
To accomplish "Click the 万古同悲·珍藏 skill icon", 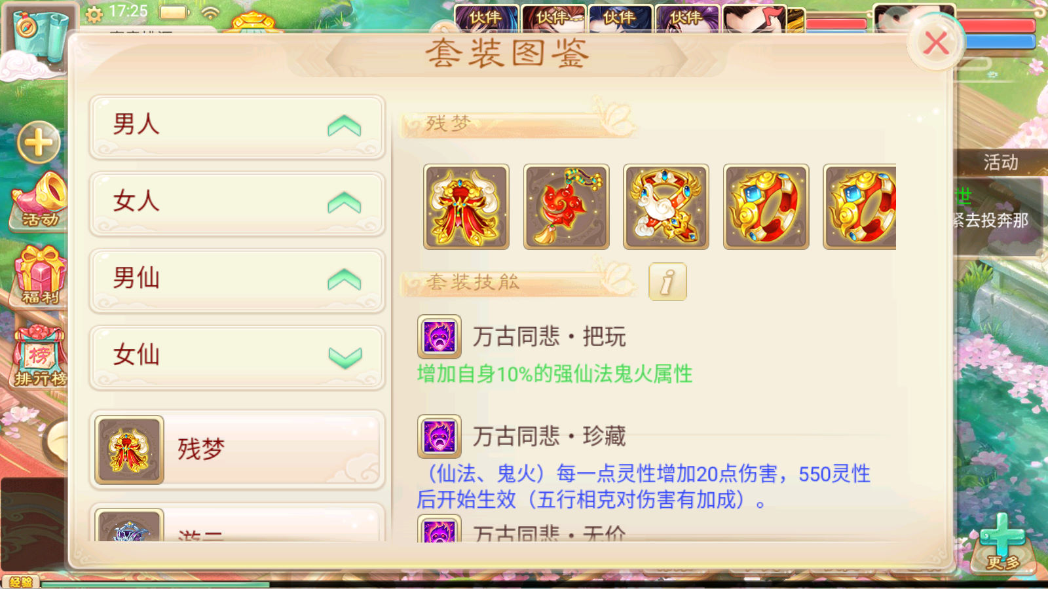I will (440, 437).
